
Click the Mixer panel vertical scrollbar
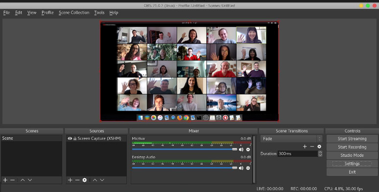tap(254, 159)
